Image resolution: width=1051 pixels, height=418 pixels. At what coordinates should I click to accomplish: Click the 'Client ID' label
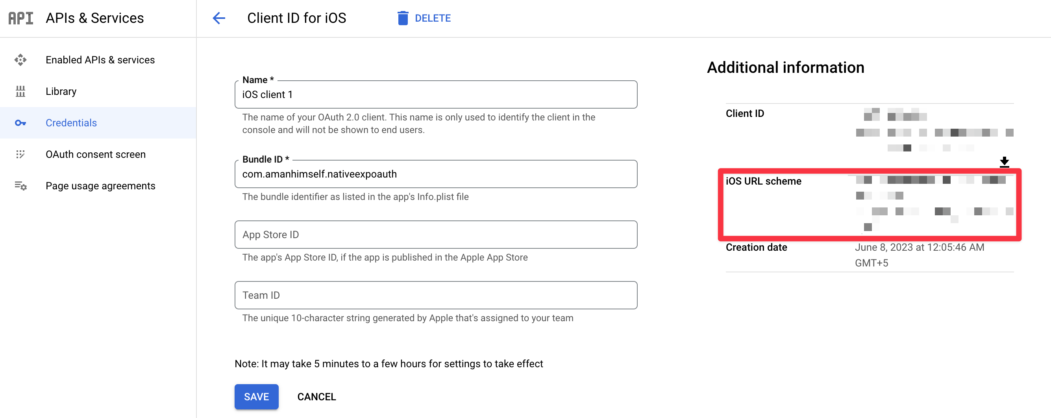tap(745, 113)
